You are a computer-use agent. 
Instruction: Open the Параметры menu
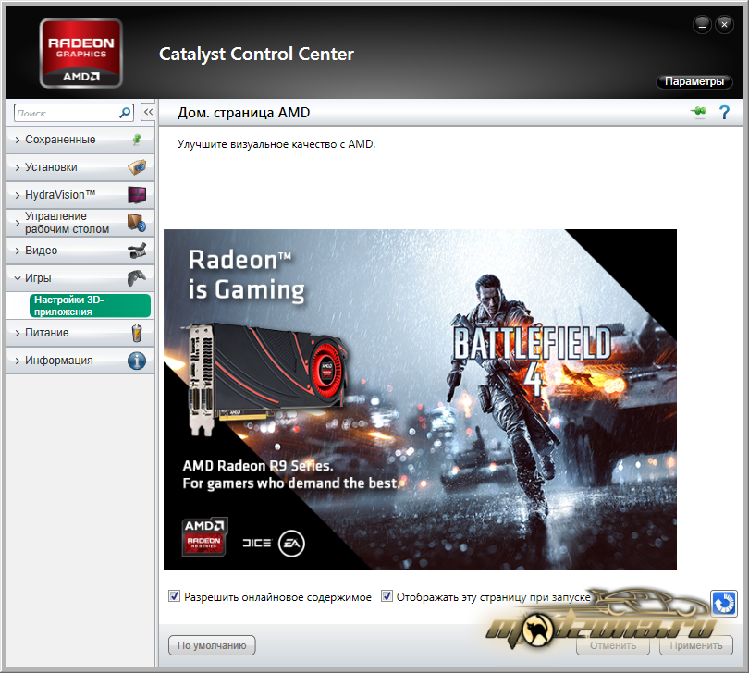(694, 81)
